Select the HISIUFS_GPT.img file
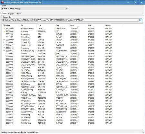The image size is (145, 134). click(x=27, y=79)
